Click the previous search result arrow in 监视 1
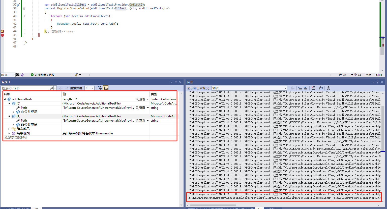 tap(61, 88)
